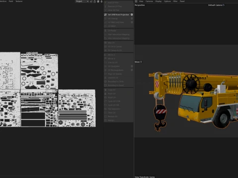Choose the Line Up UV command
This screenshot has width=238, height=178.
coord(119,62)
